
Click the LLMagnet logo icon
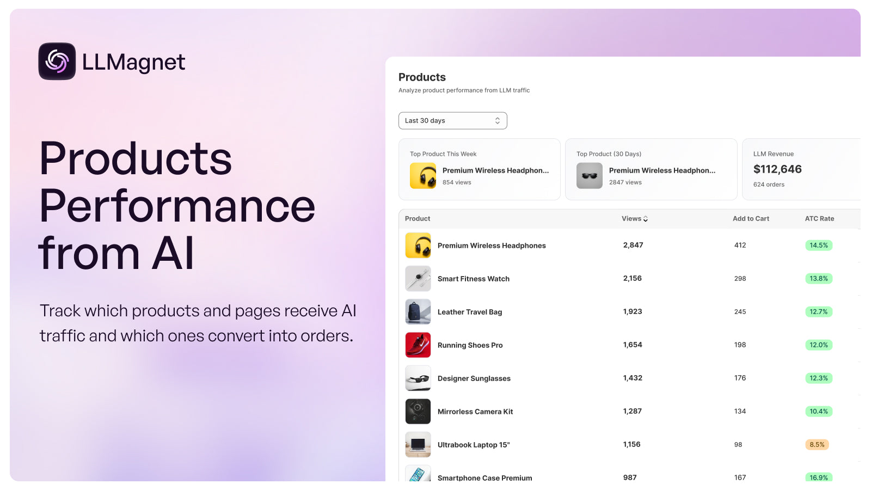click(x=57, y=62)
